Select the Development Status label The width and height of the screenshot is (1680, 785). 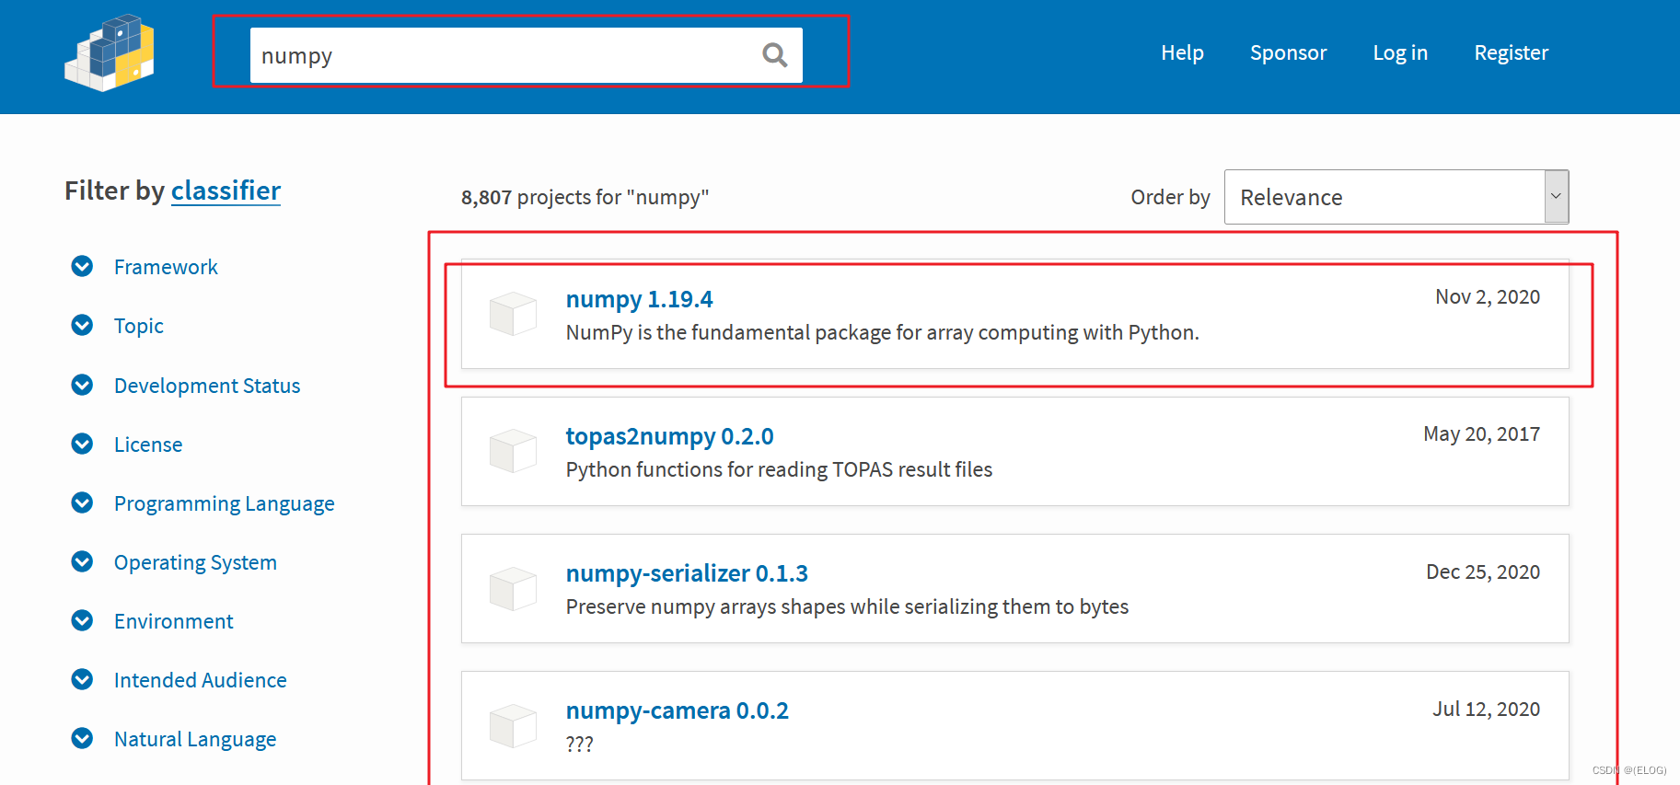[x=207, y=386]
